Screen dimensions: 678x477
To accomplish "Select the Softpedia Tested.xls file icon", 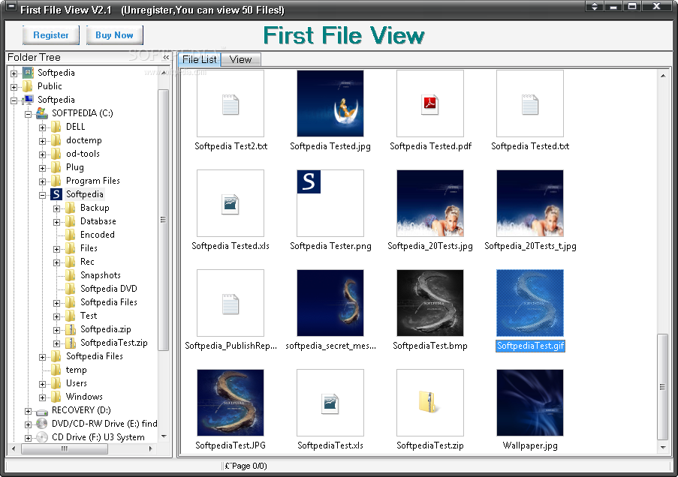I will point(231,203).
